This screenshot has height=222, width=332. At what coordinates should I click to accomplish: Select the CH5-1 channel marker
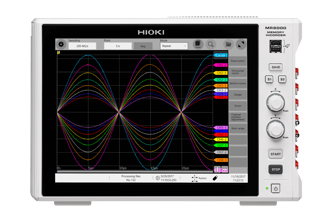tap(221, 128)
